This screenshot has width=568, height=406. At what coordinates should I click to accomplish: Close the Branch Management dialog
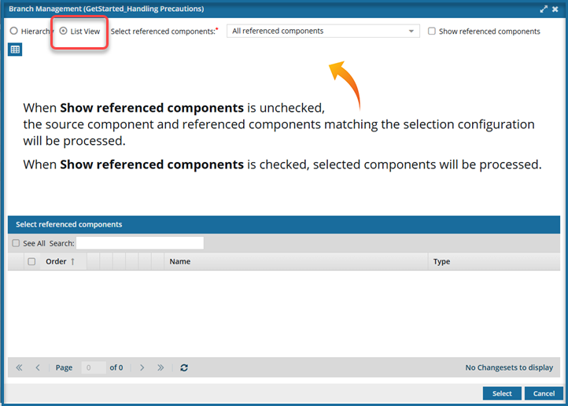click(557, 9)
